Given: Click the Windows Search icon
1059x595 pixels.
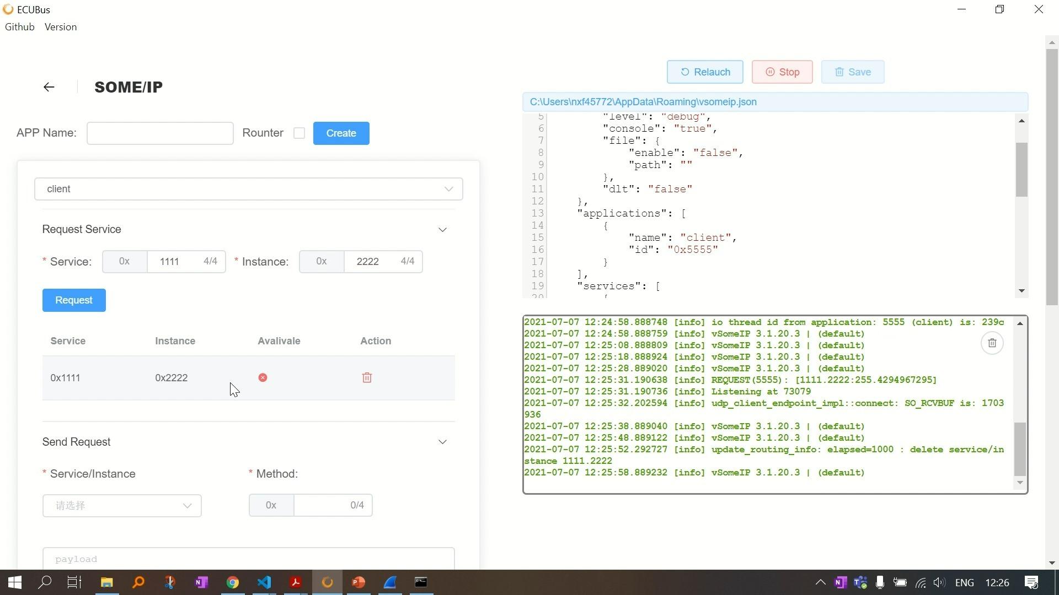Looking at the screenshot, I should pos(45,582).
